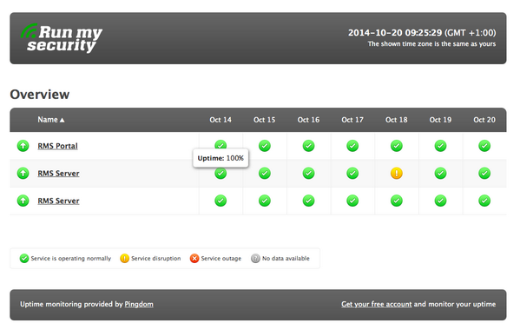Click RMS Portal's Oct 16 green check icon
This screenshot has width=520, height=336.
tap(308, 146)
